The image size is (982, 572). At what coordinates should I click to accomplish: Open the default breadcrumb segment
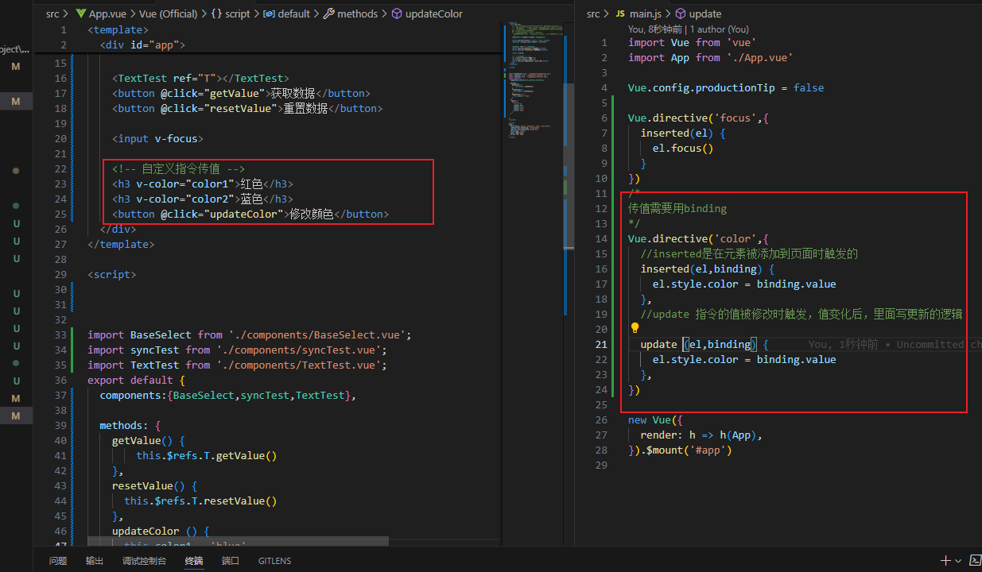[293, 14]
